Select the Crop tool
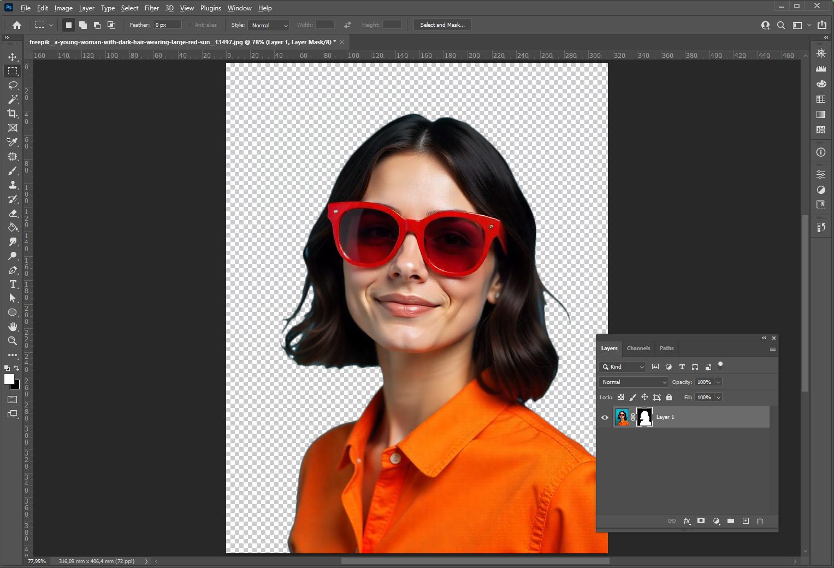 (13, 114)
